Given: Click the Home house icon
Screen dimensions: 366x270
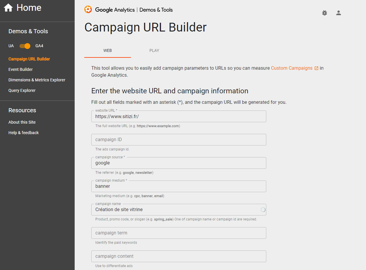Looking at the screenshot, I should tap(8, 7).
